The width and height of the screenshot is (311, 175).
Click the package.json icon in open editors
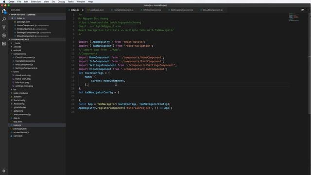15,22
